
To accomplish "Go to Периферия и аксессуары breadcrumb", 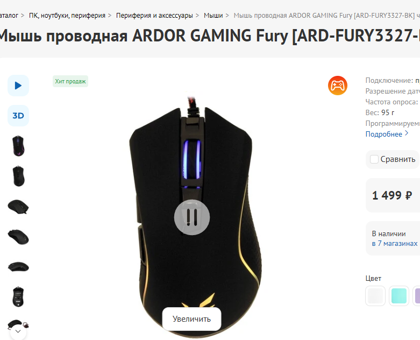I will (x=154, y=16).
